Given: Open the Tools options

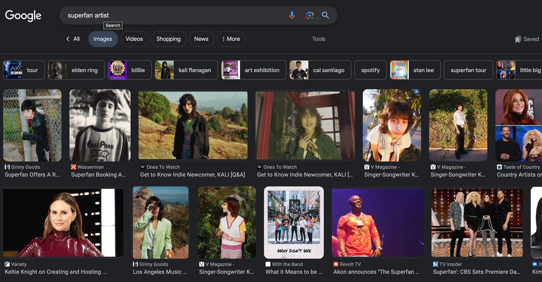Looking at the screenshot, I should coord(319,39).
